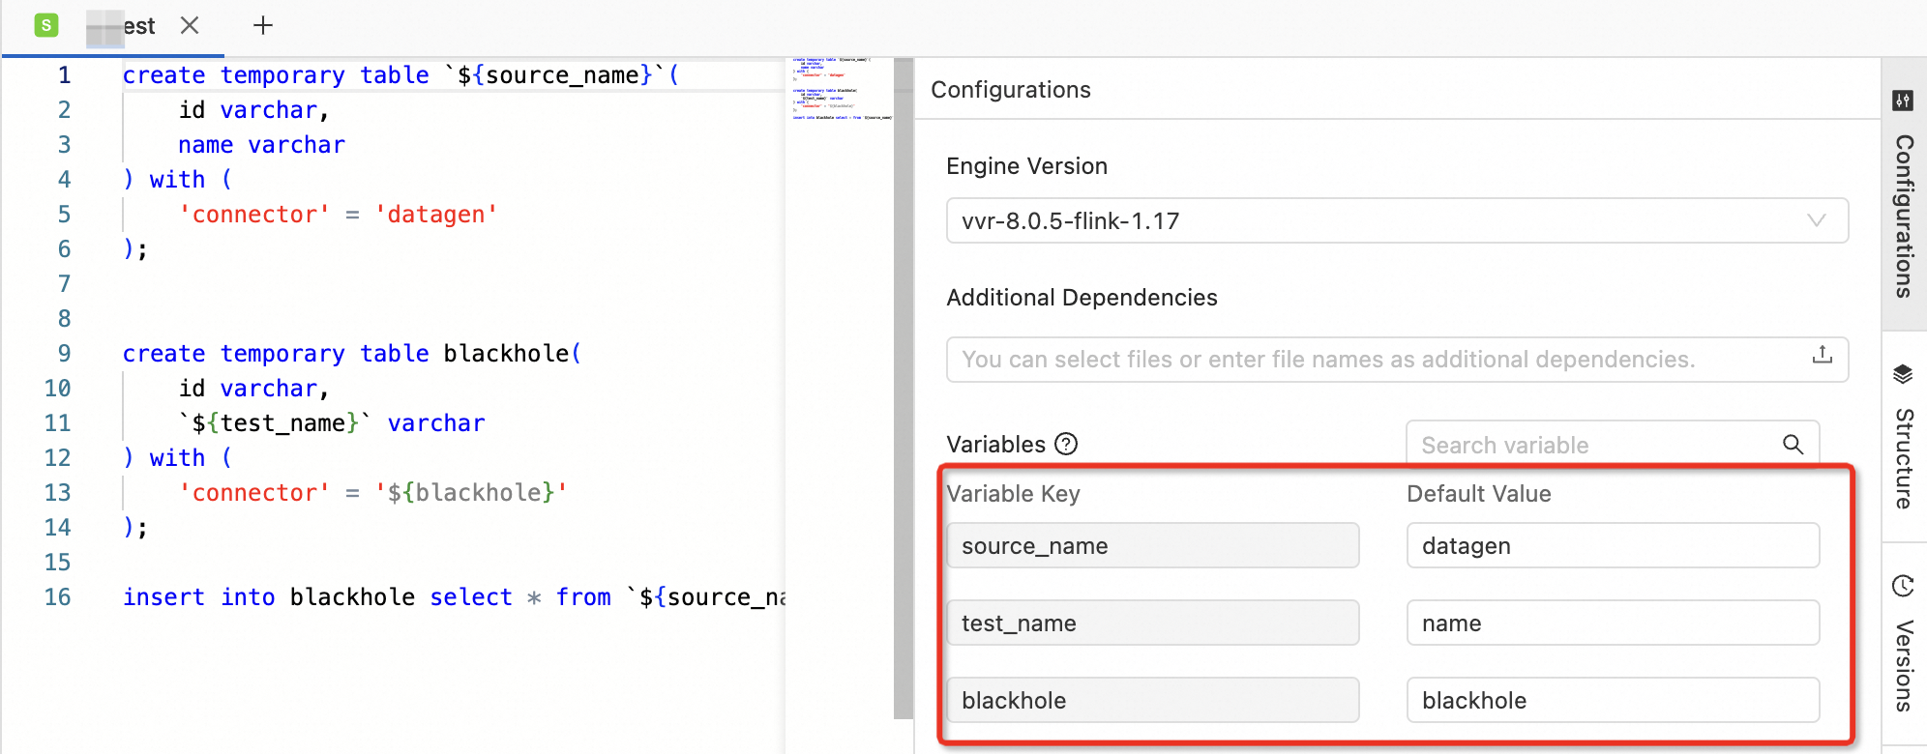Open the Versions side tab
This screenshot has height=754, width=1927.
(1904, 665)
